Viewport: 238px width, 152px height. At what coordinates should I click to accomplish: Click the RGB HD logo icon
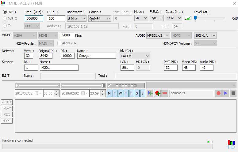click(x=231, y=144)
